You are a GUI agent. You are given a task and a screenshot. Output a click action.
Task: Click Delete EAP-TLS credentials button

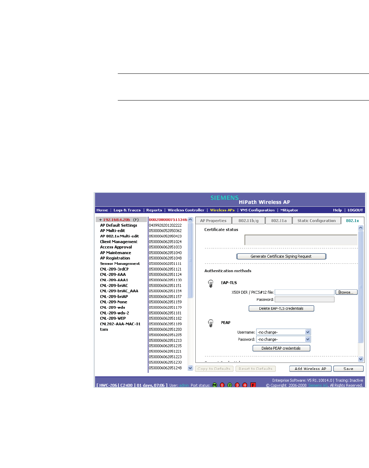(281, 309)
